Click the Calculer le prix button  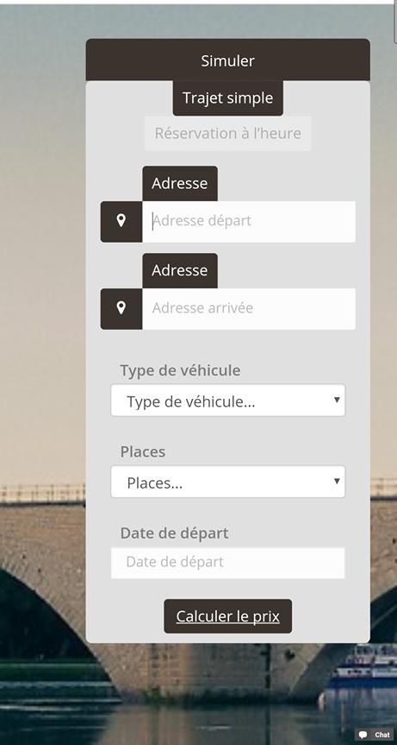coord(228,616)
